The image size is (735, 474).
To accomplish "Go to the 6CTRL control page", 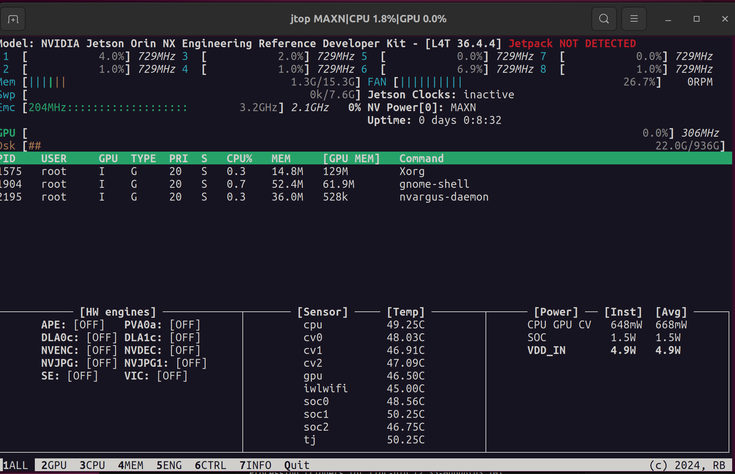I will (210, 465).
